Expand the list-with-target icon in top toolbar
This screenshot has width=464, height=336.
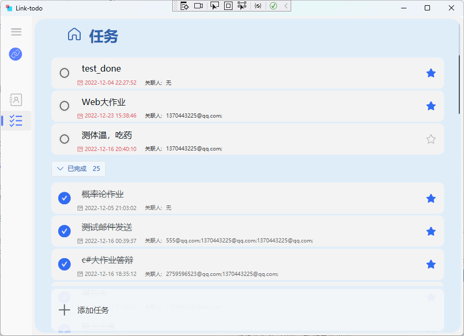click(x=184, y=6)
